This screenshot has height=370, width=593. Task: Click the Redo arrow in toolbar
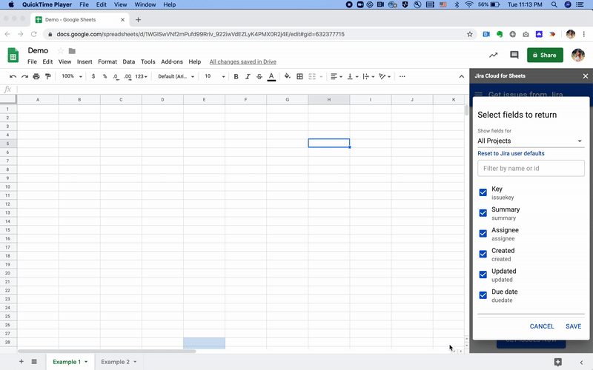[24, 77]
